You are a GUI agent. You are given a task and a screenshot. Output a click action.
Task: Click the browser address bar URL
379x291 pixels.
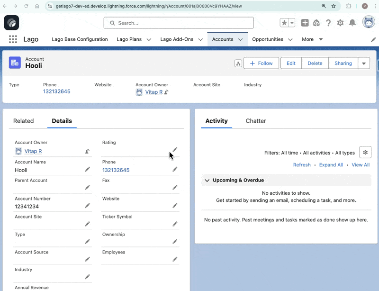[x=149, y=6]
